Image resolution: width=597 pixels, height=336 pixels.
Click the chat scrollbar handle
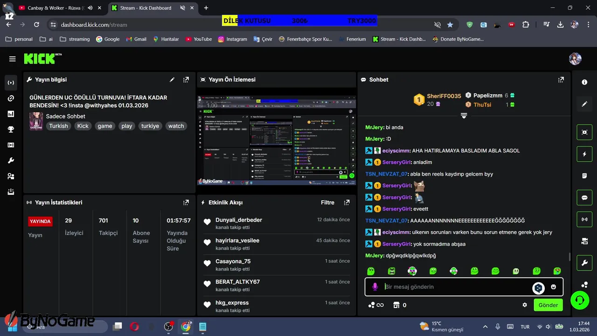click(x=569, y=257)
